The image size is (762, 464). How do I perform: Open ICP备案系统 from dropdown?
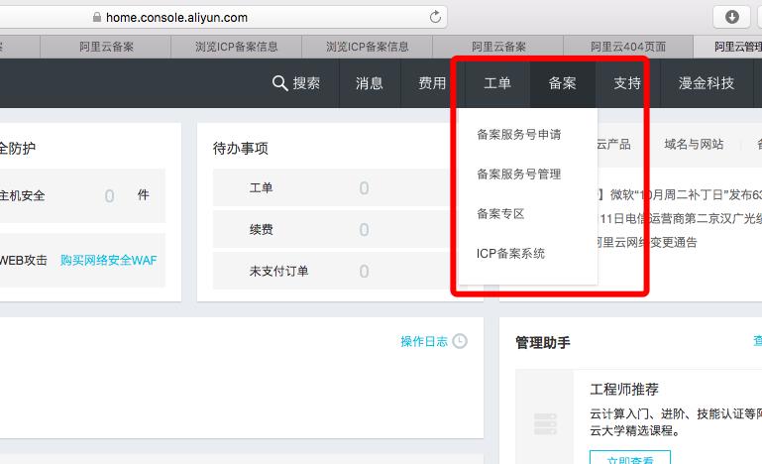click(x=510, y=254)
